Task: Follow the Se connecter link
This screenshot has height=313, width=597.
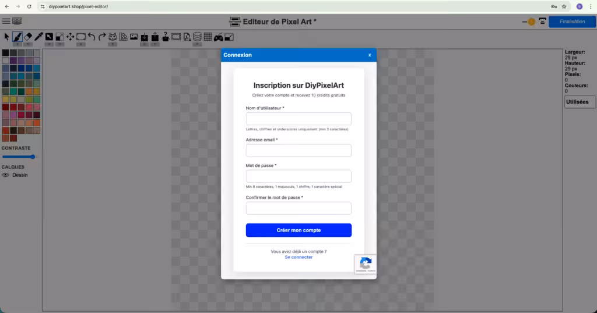Action: [298, 257]
